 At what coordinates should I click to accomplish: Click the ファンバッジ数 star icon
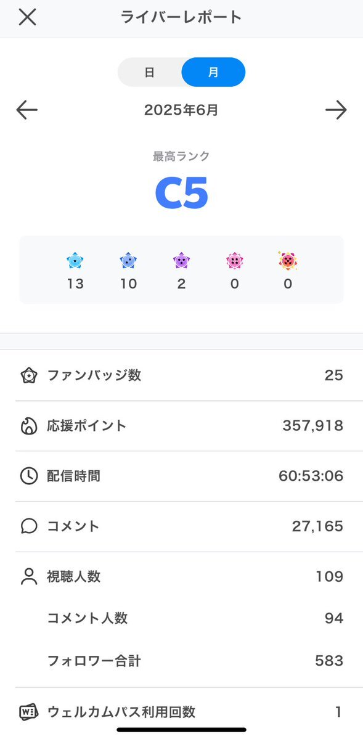point(29,375)
